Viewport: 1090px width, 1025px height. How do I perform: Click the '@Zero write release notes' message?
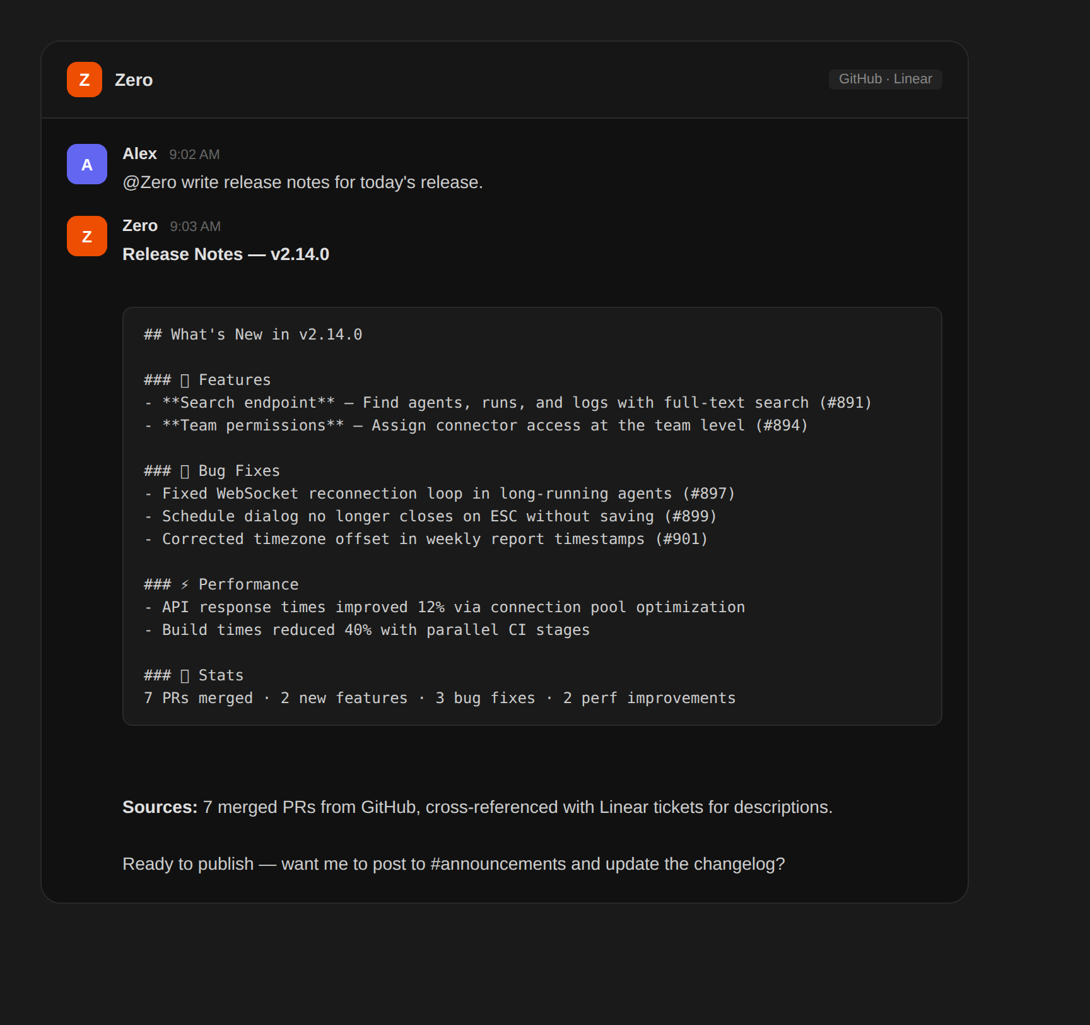(x=303, y=182)
